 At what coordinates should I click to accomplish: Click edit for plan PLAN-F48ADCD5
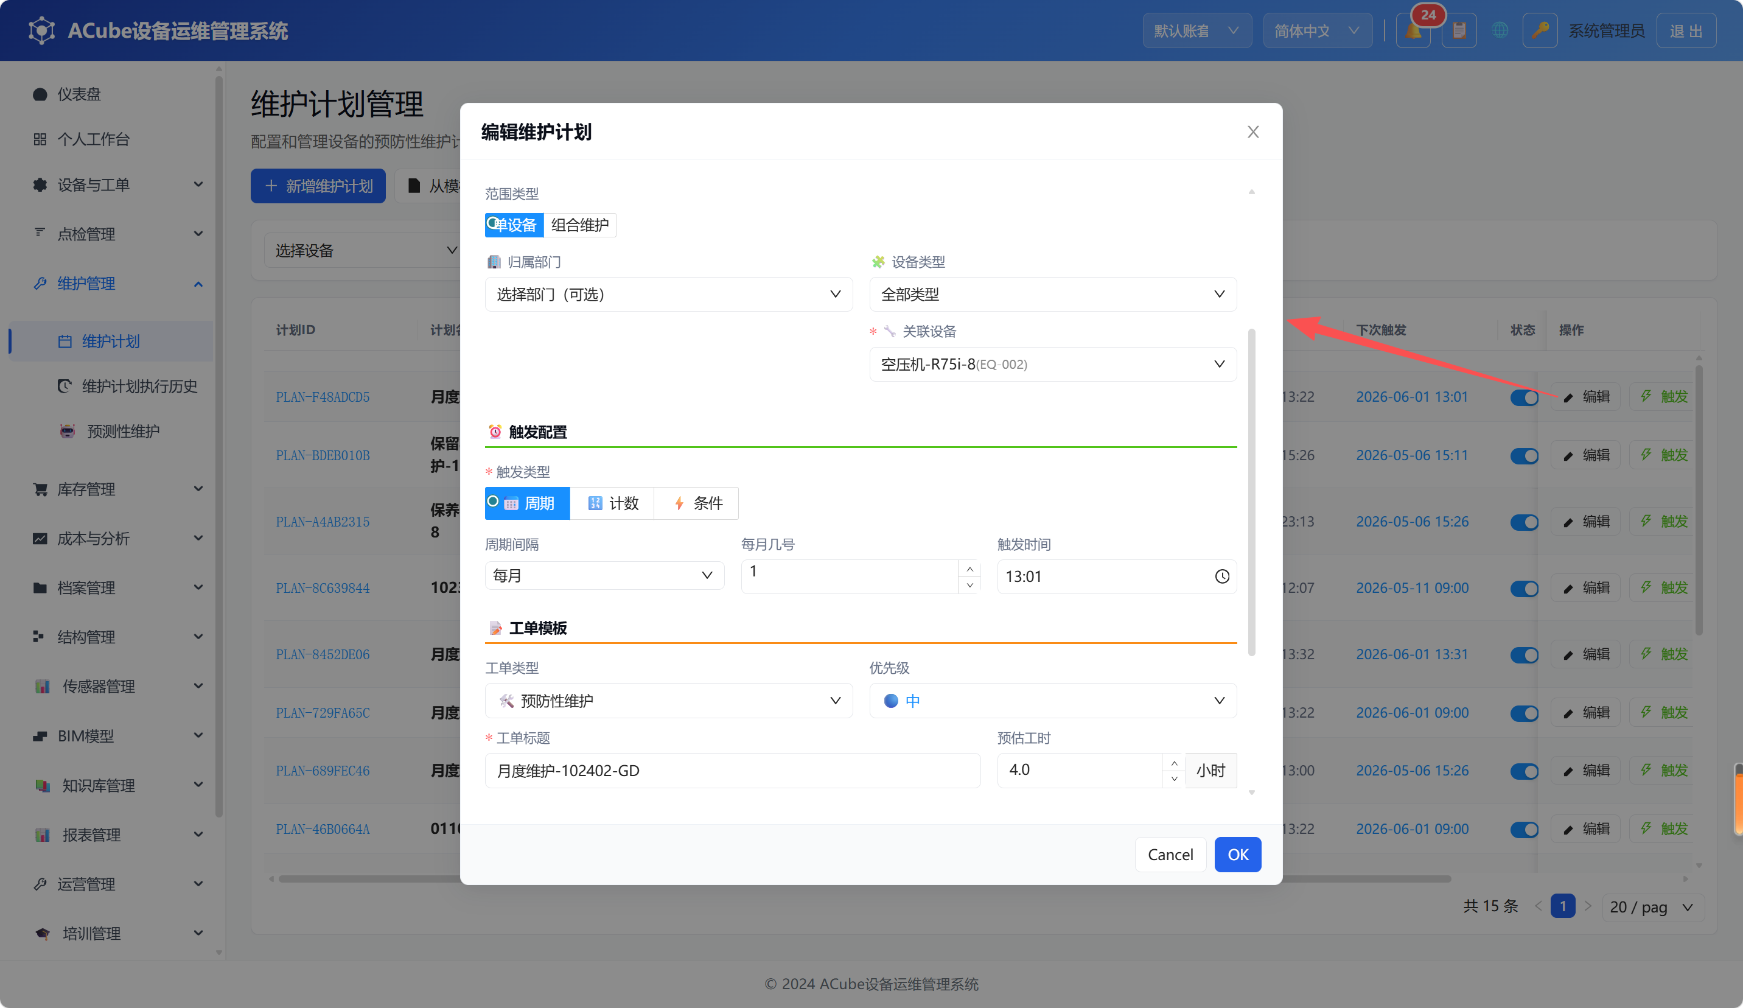[x=1586, y=396]
